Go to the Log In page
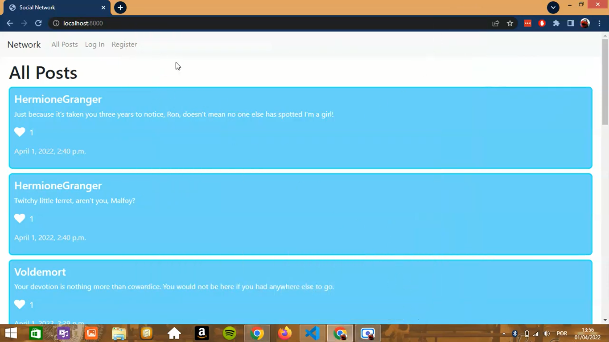This screenshot has height=342, width=609. tap(95, 45)
